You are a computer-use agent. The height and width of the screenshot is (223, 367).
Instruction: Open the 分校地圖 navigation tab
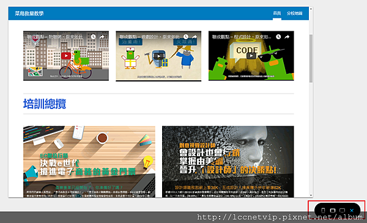tap(294, 13)
